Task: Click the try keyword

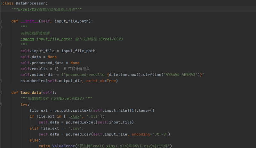Action: (x=24, y=105)
